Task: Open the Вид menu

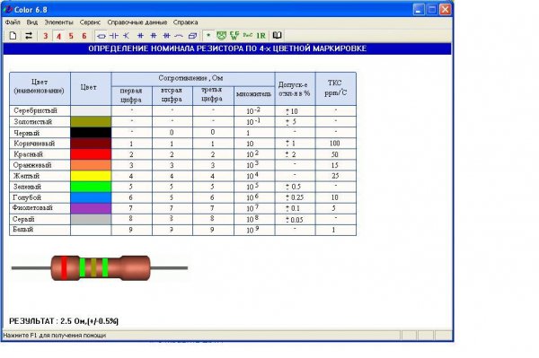Action: [32, 22]
